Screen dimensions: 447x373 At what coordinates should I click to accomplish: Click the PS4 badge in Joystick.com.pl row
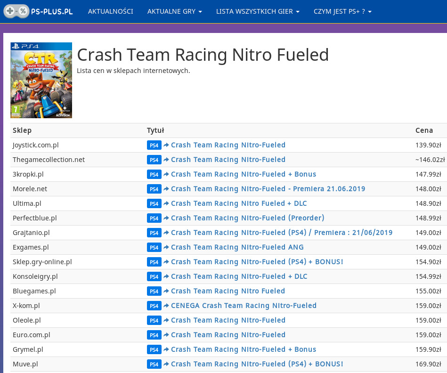(x=154, y=145)
